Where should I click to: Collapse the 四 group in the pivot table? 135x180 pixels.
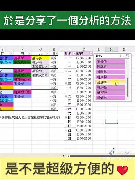tap(66, 130)
